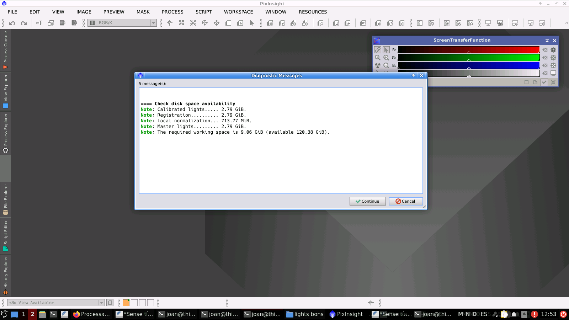Reset the red channel in STF
The height and width of the screenshot is (320, 569).
tap(545, 50)
